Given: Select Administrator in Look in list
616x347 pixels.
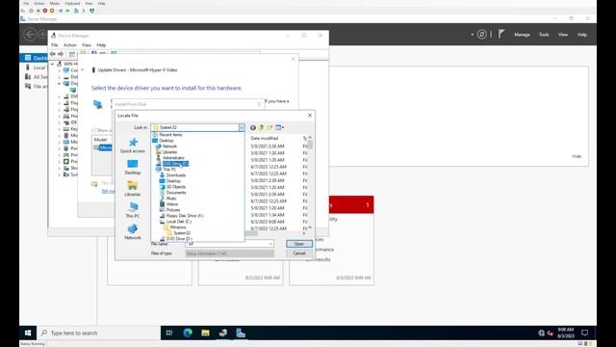Looking at the screenshot, I should pos(173,158).
